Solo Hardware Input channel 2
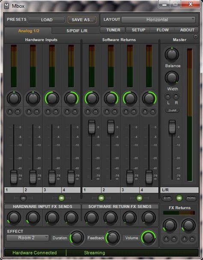The width and height of the screenshot is (203, 260). pos(29,111)
